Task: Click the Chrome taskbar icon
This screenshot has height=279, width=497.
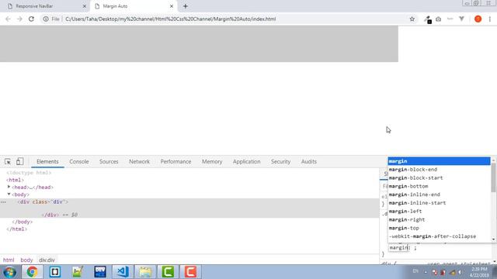Action: click(32, 272)
